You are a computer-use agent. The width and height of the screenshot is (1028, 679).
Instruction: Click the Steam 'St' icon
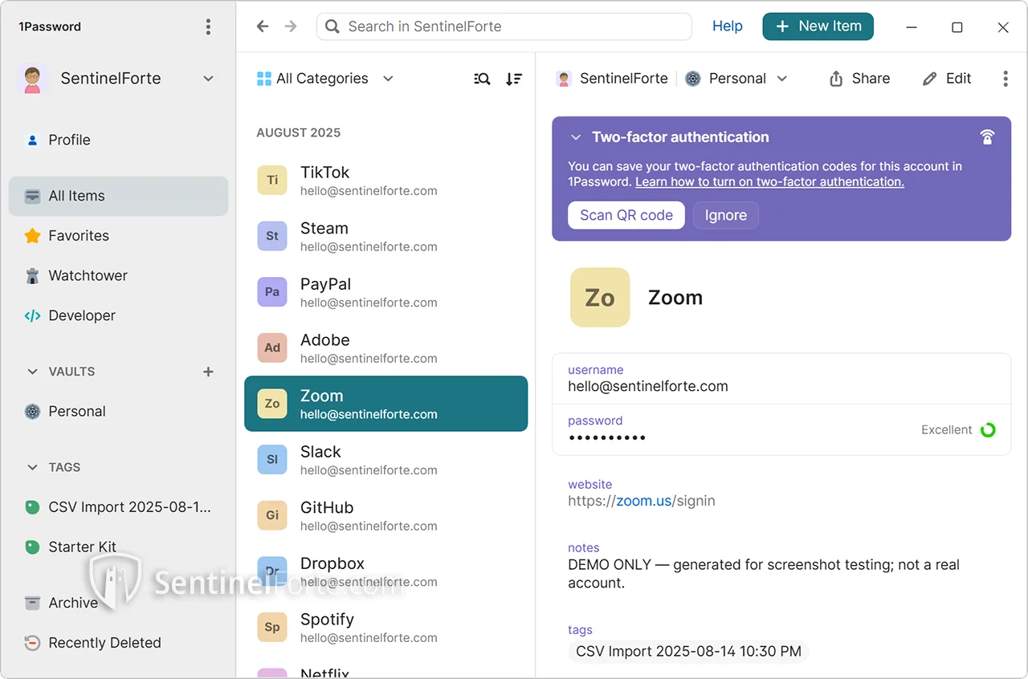tap(272, 236)
